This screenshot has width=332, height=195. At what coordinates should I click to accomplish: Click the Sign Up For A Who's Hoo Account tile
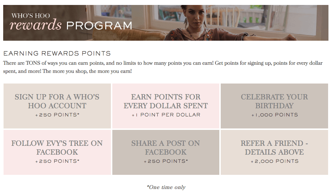pyautogui.click(x=57, y=106)
